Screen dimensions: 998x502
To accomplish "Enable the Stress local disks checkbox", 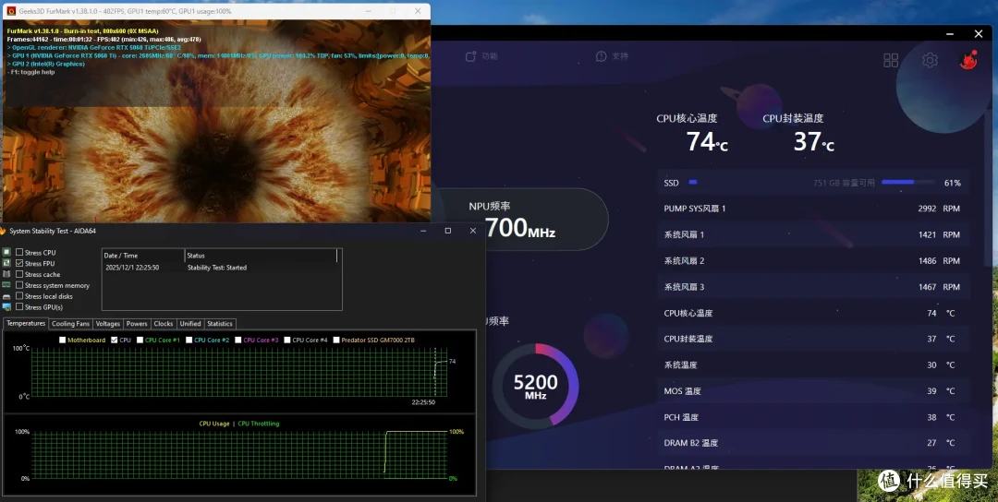I will point(19,296).
